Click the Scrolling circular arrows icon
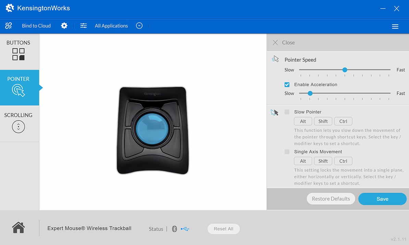409x245 pixels. click(18, 127)
